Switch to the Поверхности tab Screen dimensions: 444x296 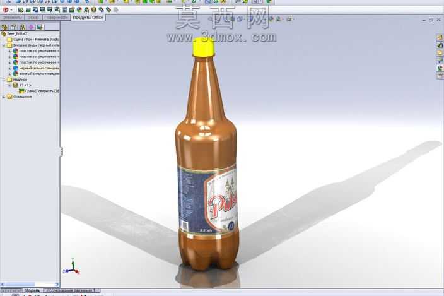[x=56, y=18]
